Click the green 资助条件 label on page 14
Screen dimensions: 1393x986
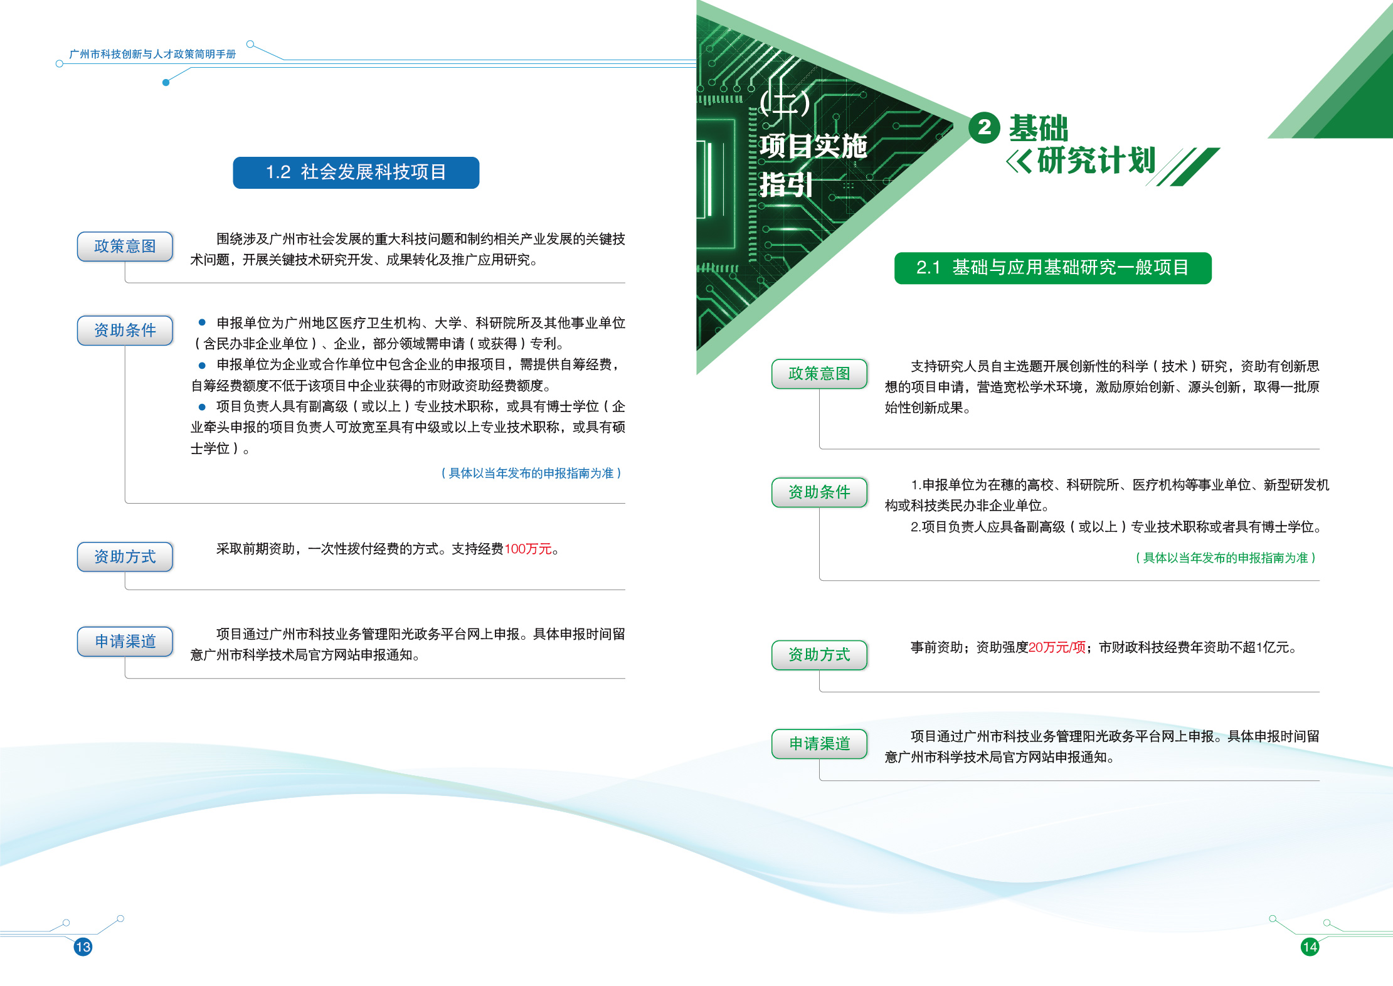819,492
